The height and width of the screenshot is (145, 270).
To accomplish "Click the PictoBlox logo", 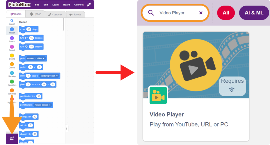I will (x=19, y=5).
